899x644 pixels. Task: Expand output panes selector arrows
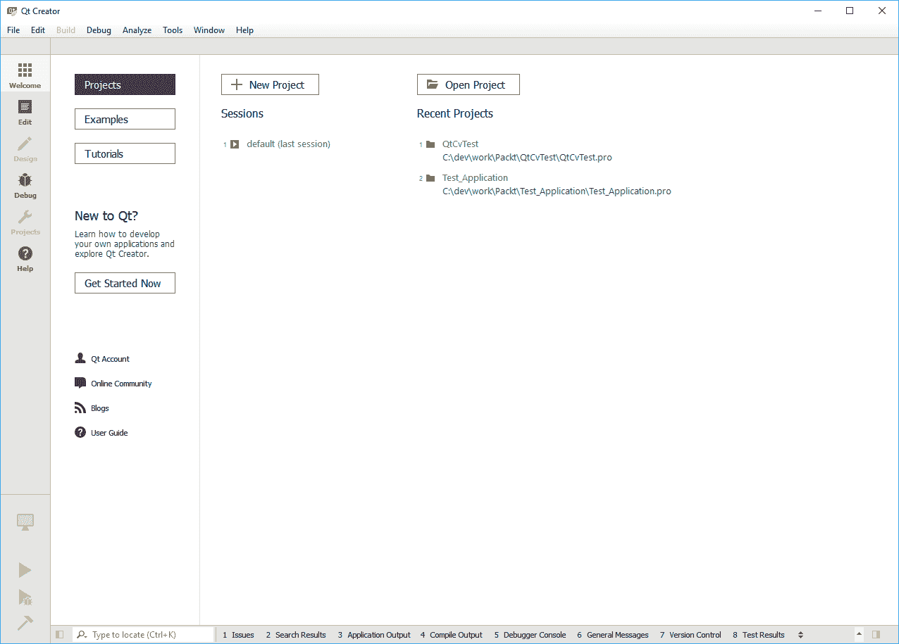pos(800,635)
